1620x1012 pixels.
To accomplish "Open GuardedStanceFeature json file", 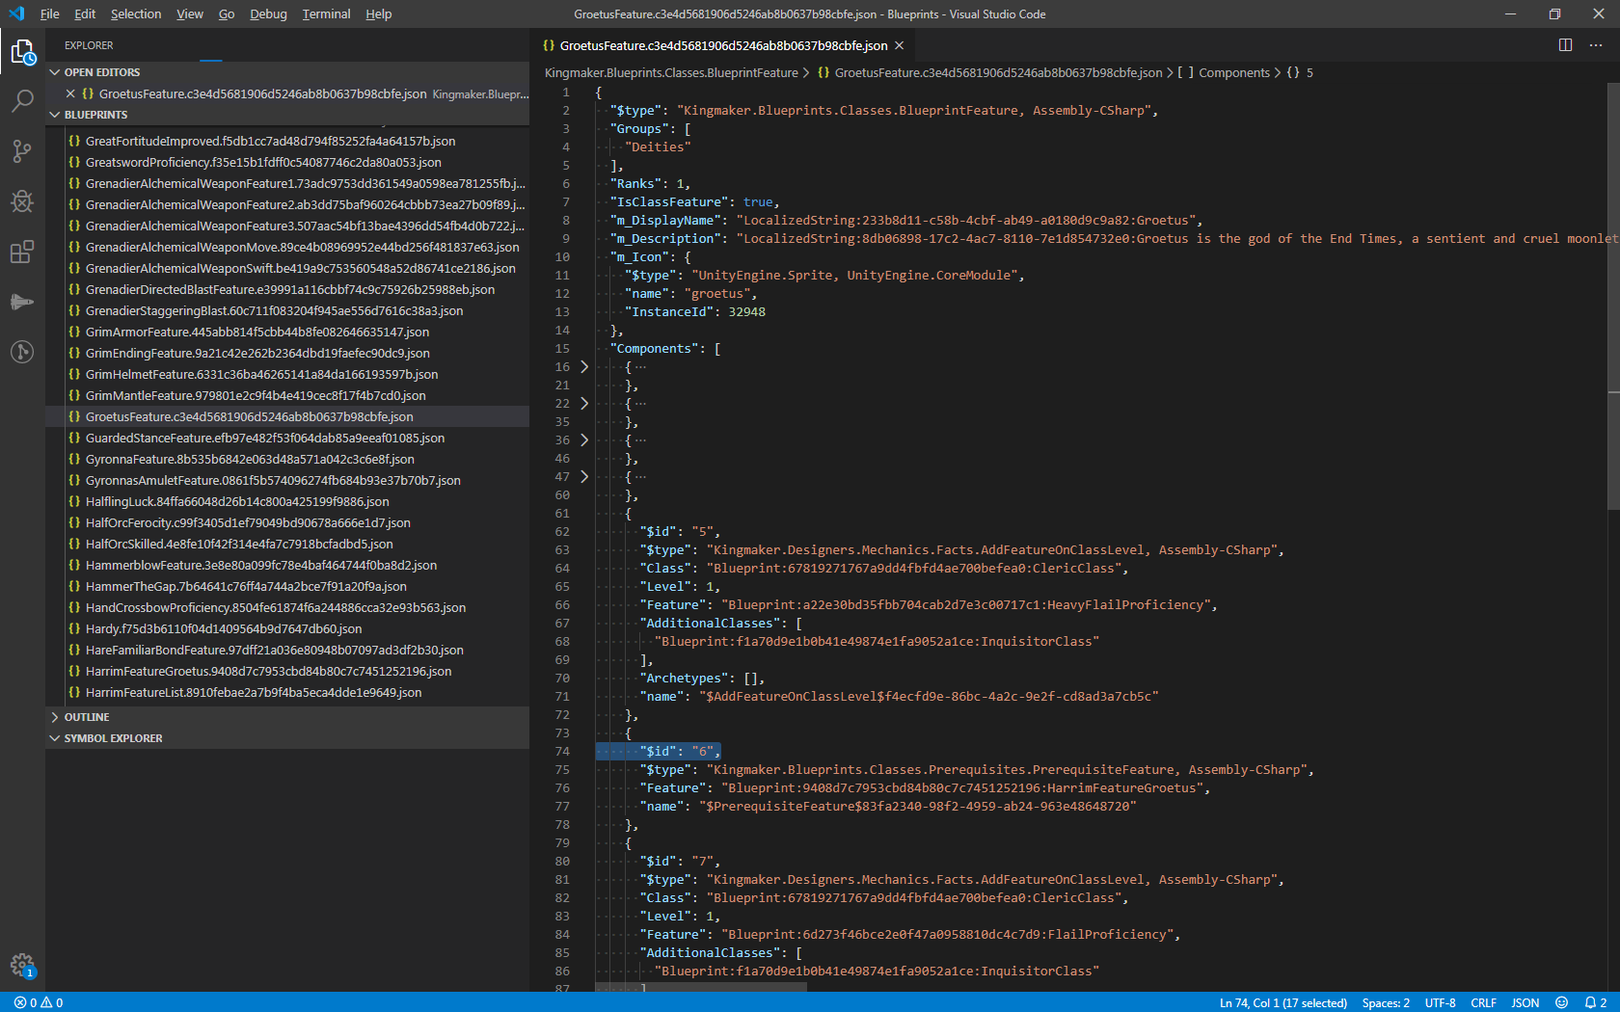I will point(287,439).
